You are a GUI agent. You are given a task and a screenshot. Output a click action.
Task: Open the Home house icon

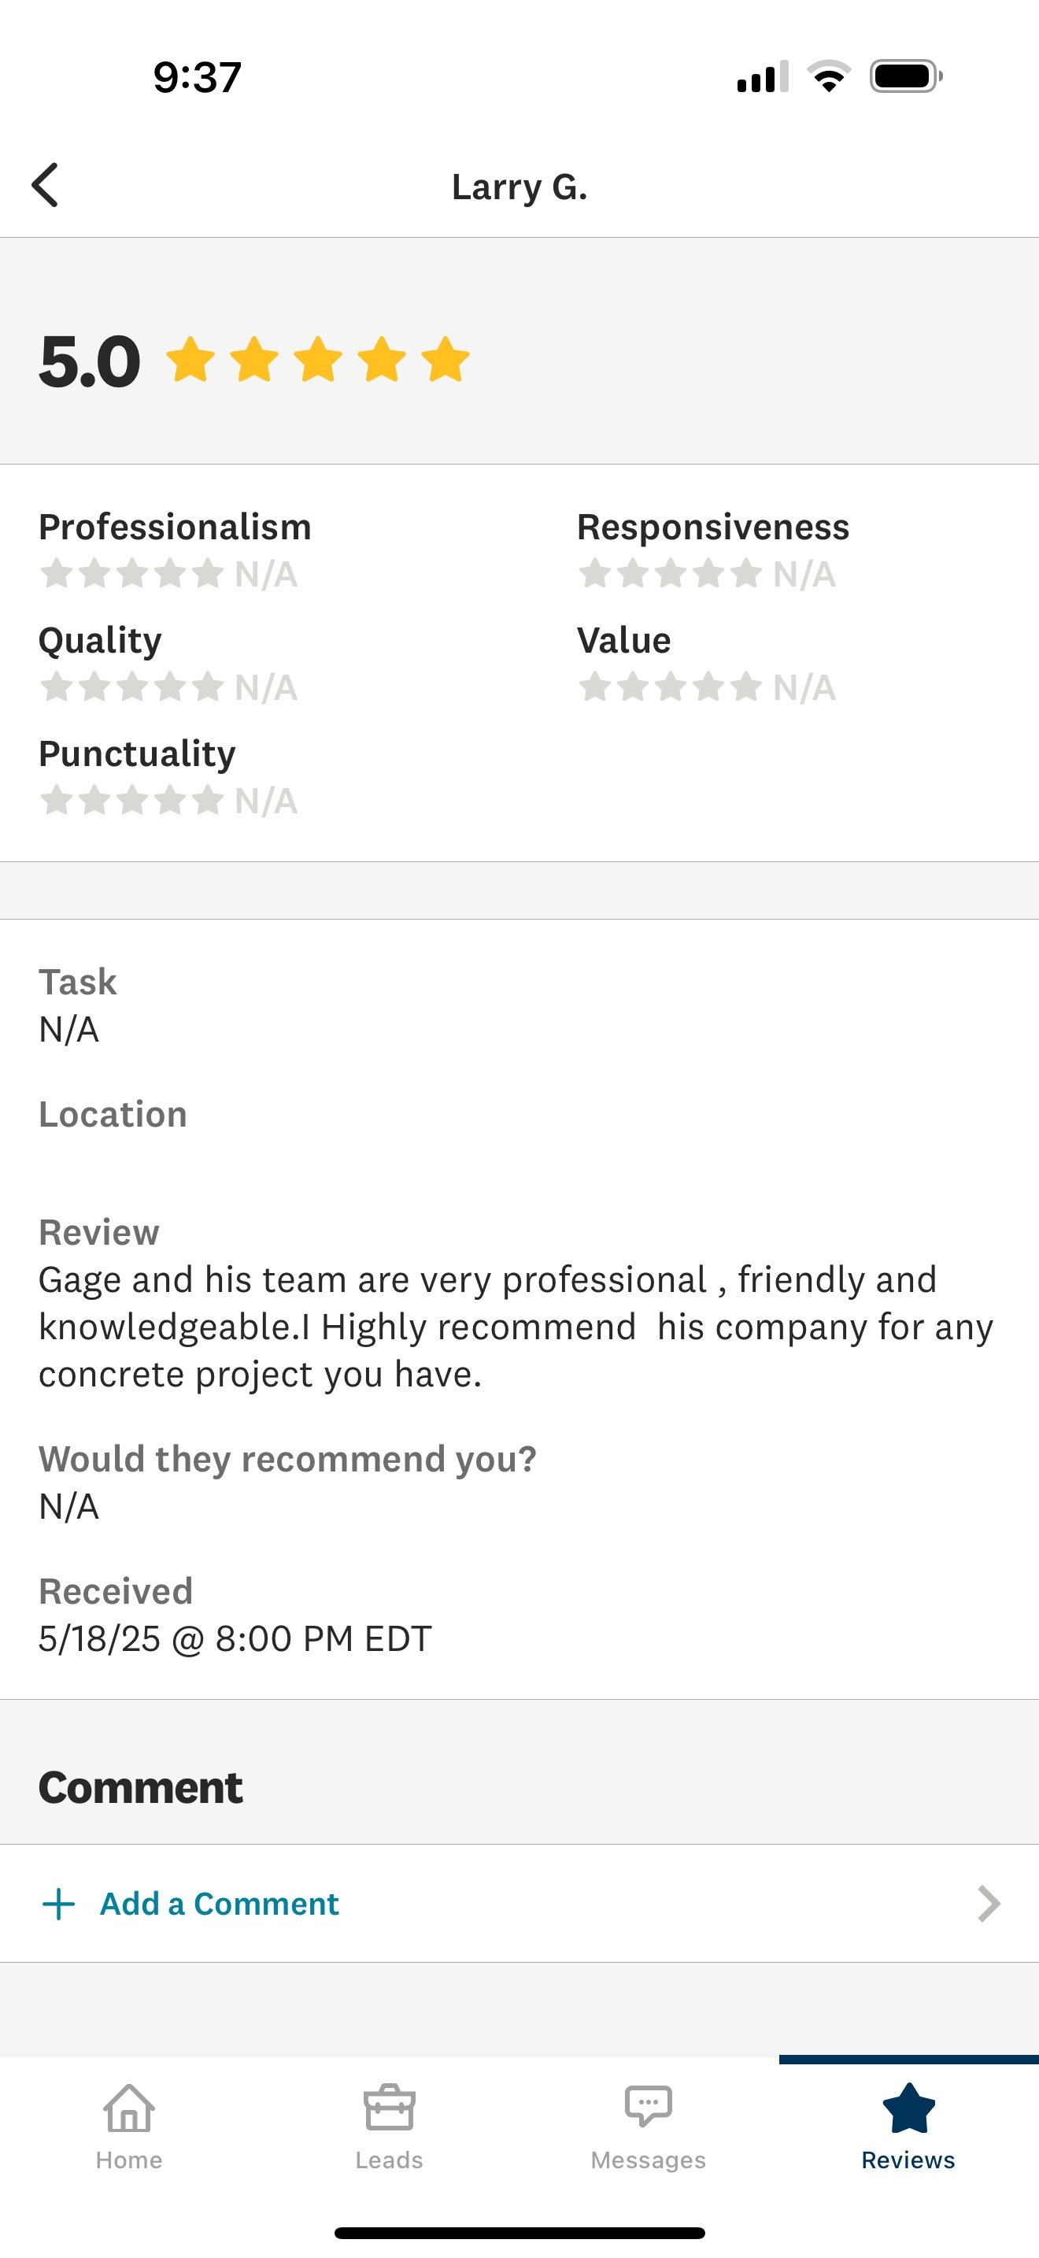[x=129, y=2108]
